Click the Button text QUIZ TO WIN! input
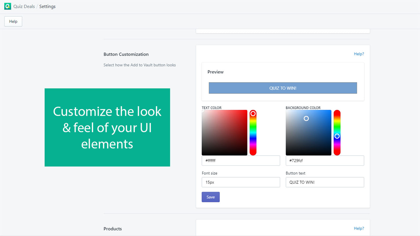 tap(325, 182)
